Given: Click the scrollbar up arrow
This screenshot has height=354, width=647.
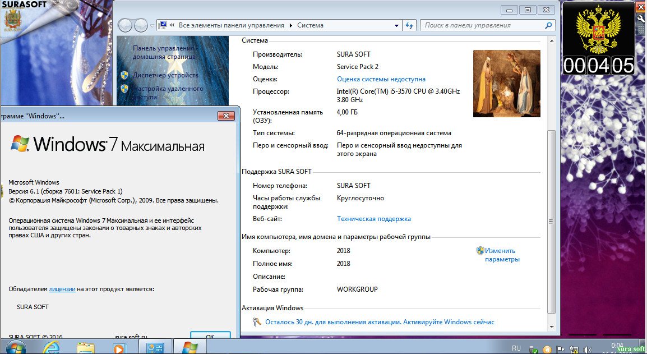Looking at the screenshot, I should click(551, 41).
